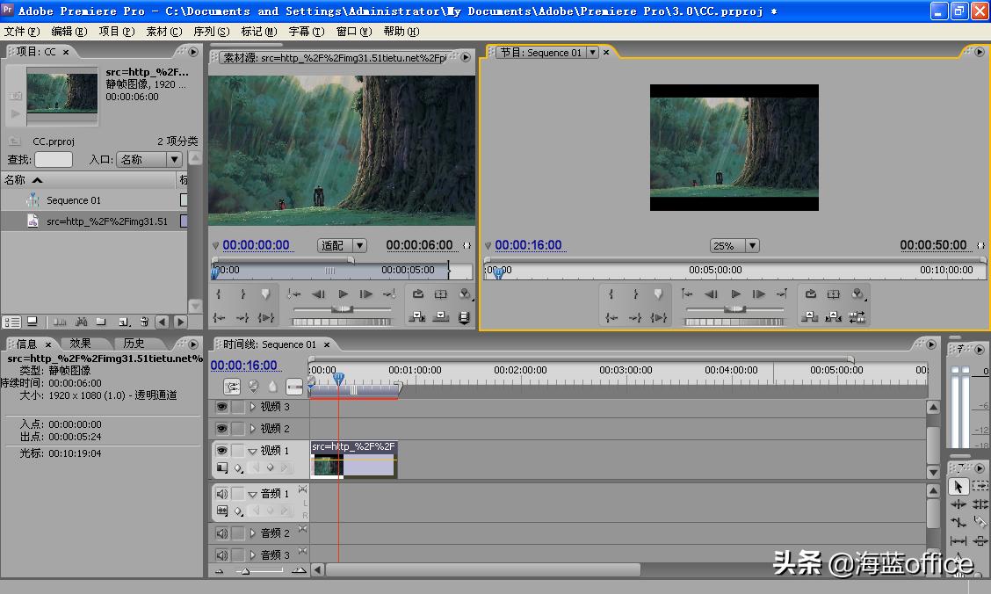Select Sequence 01 in project list
Screen dimensions: 991x594
click(x=74, y=200)
